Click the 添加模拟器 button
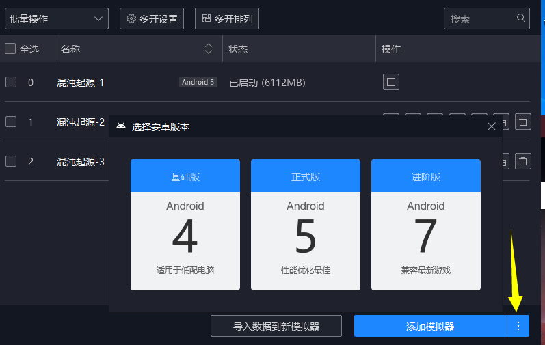Screen dimensions: 545x345 click(x=430, y=326)
